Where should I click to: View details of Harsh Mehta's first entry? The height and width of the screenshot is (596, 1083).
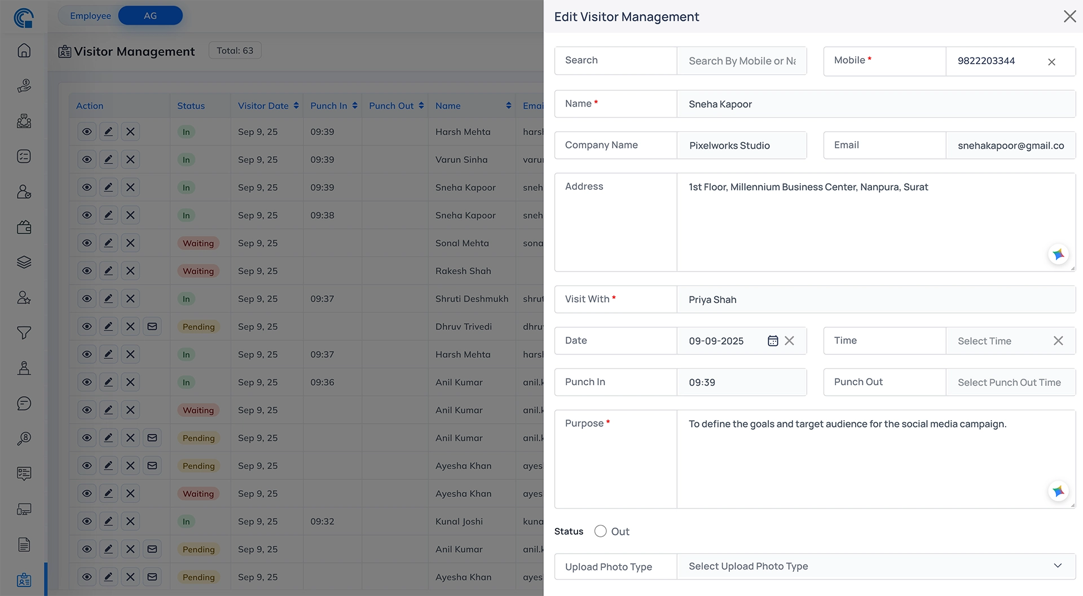coord(87,132)
